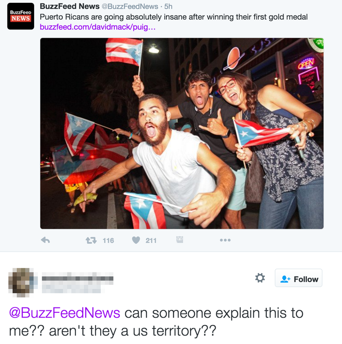Viewport: 342px width, 344px height.
Task: Click the reply text about us territory
Action: pos(156,322)
